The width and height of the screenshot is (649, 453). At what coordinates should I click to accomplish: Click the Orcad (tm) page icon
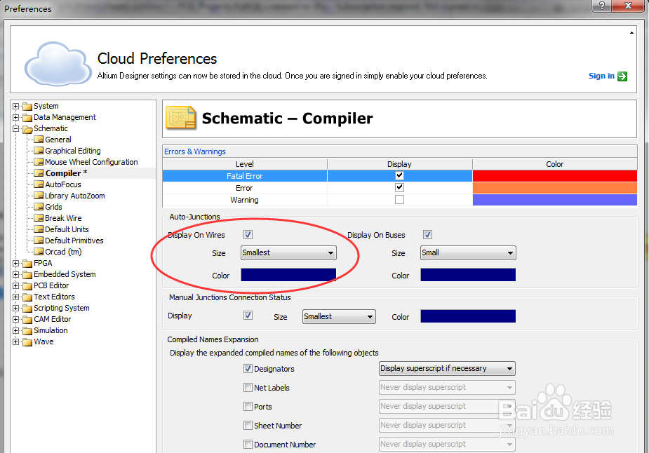[39, 252]
